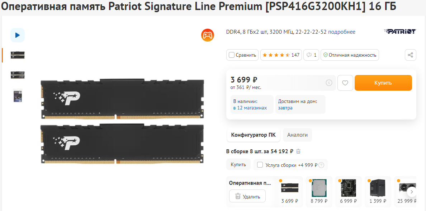The height and width of the screenshot is (211, 426).
Task: Toggle the Услуга сборки checkbox
Action: coord(260,165)
